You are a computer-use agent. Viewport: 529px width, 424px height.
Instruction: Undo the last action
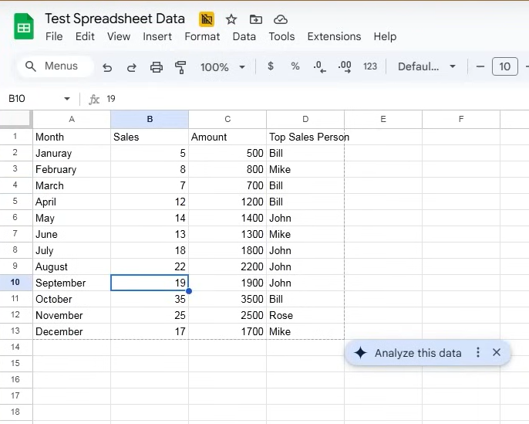(x=107, y=67)
